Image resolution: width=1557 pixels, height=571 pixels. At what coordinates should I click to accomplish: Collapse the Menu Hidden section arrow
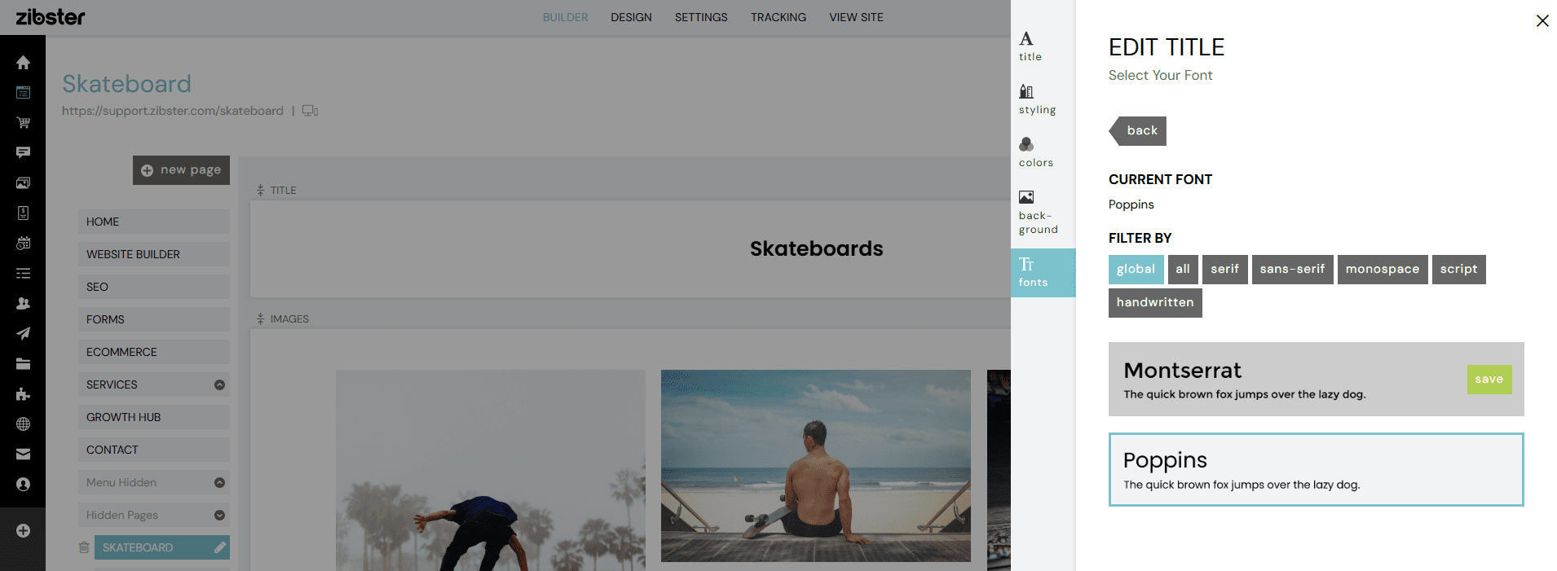[x=219, y=482]
